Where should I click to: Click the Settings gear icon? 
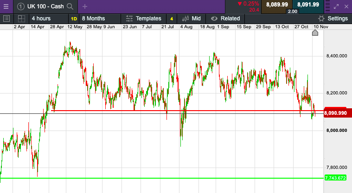tap(321, 19)
